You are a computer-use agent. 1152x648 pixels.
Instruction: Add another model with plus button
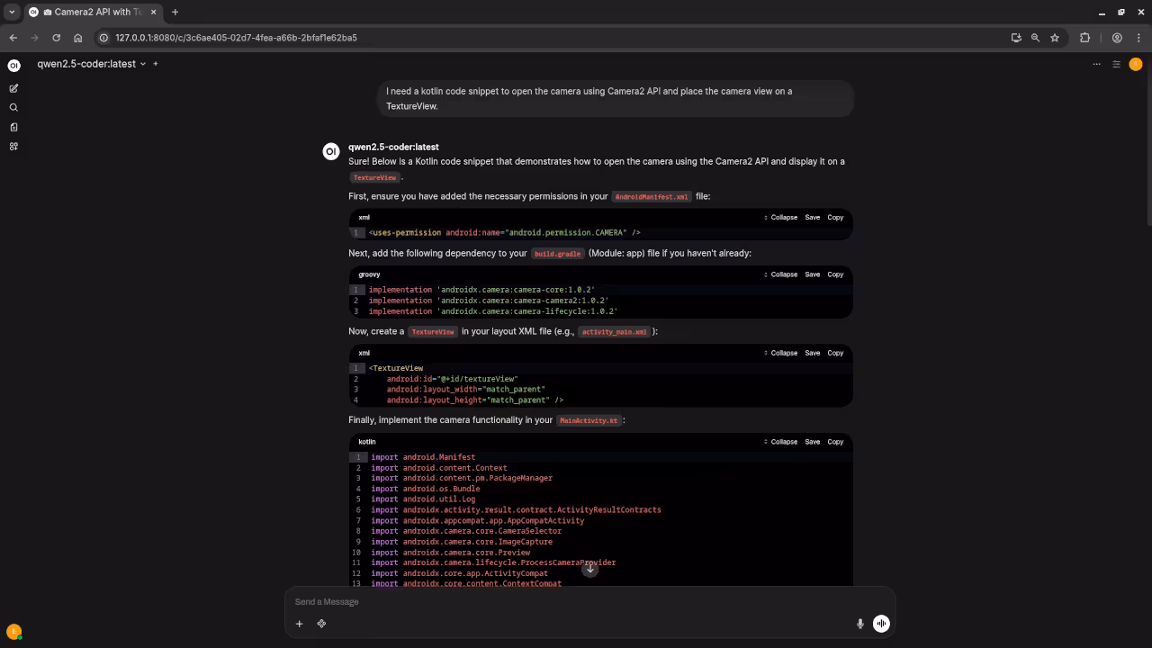click(156, 64)
